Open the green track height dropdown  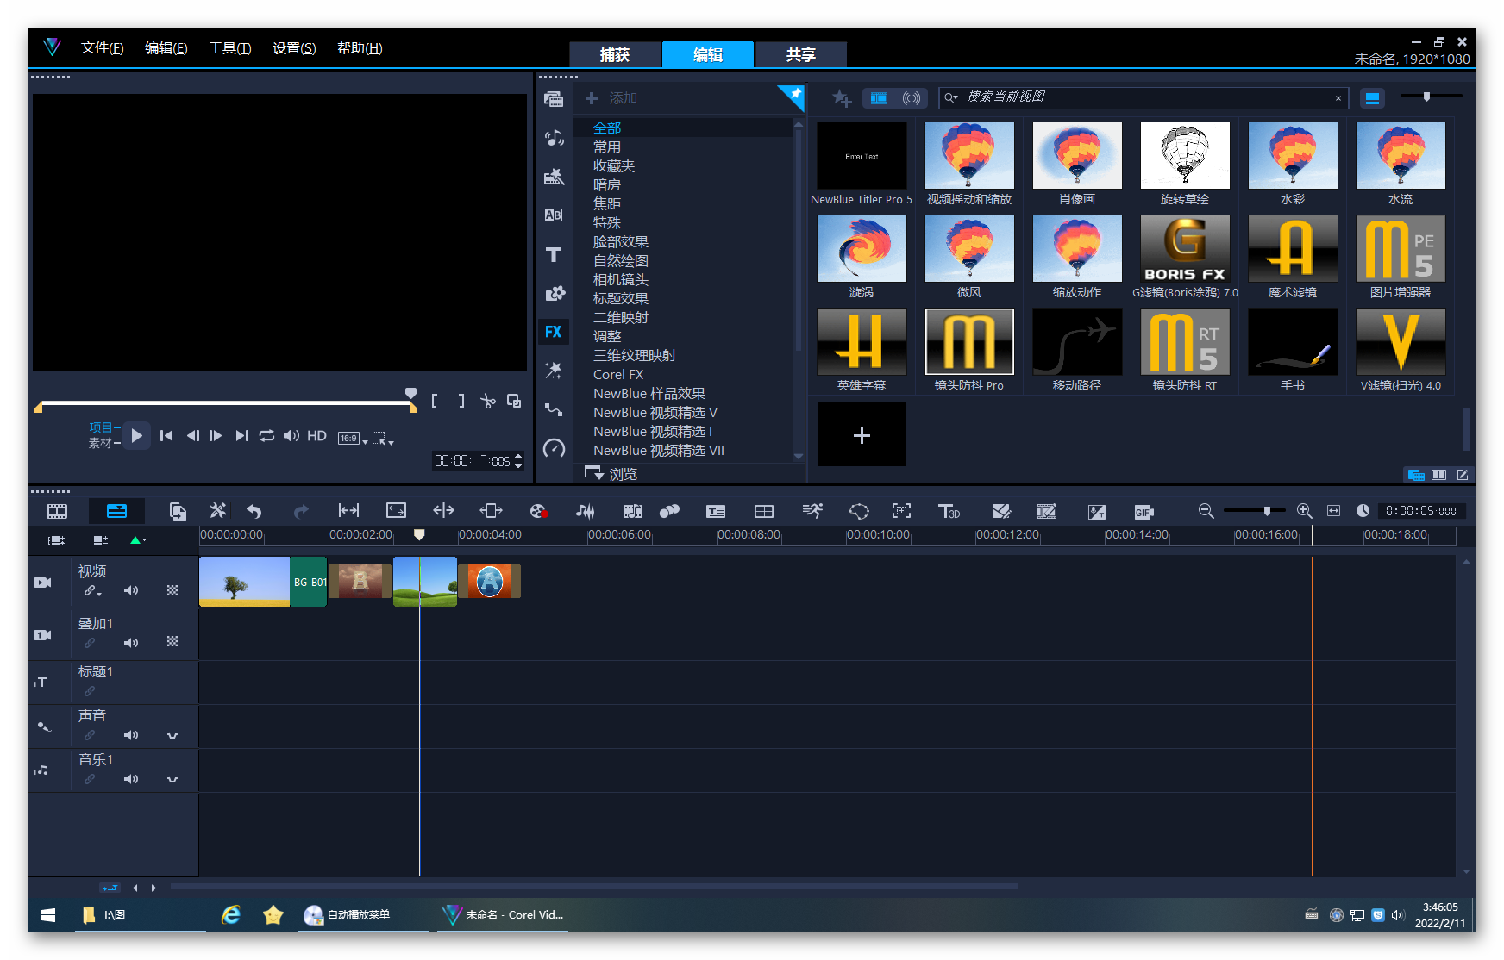(x=138, y=540)
